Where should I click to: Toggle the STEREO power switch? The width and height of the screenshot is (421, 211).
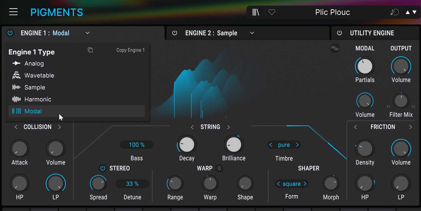(103, 168)
